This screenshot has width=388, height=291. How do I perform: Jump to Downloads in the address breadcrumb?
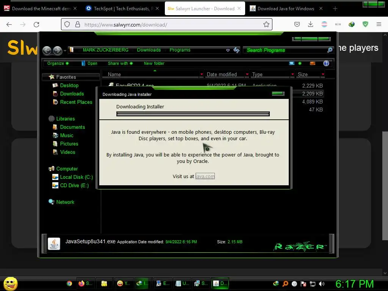(149, 50)
